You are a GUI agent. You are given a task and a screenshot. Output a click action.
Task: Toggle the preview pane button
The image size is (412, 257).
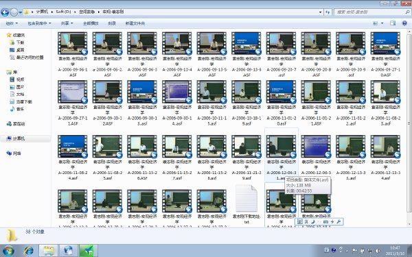(x=393, y=23)
